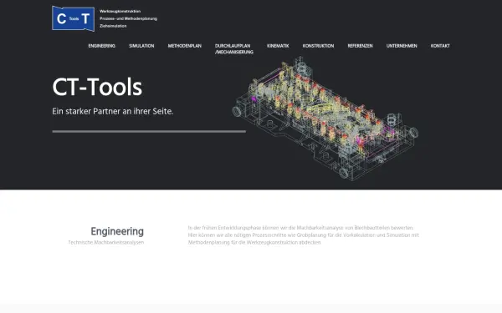Select Durchlaufplan /Mechanisierung in navigation
Viewport: 502px width, 313px height.
click(x=234, y=49)
